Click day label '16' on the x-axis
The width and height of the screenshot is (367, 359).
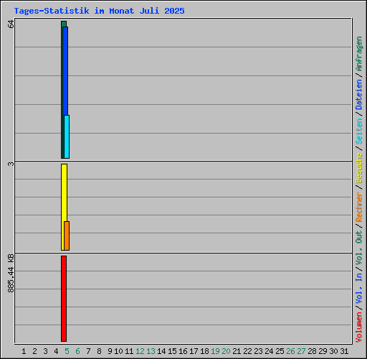click(183, 351)
